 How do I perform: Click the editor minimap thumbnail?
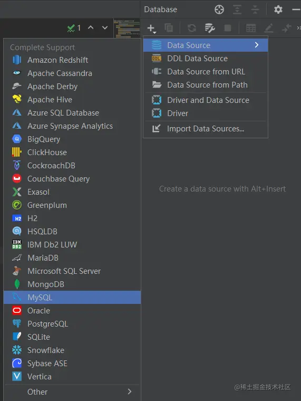coord(127,28)
